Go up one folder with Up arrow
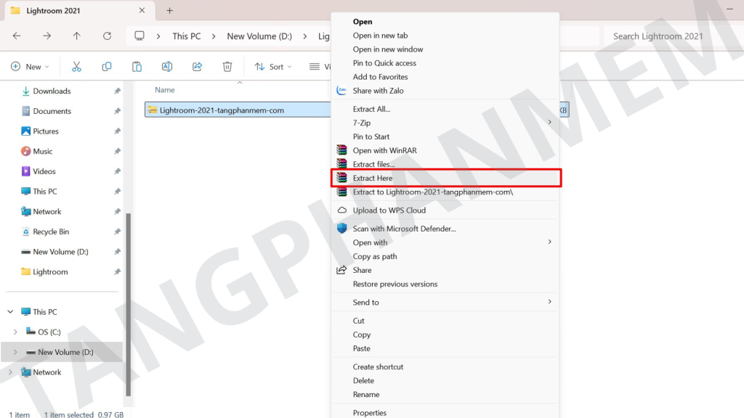This screenshot has height=418, width=744. coord(77,36)
